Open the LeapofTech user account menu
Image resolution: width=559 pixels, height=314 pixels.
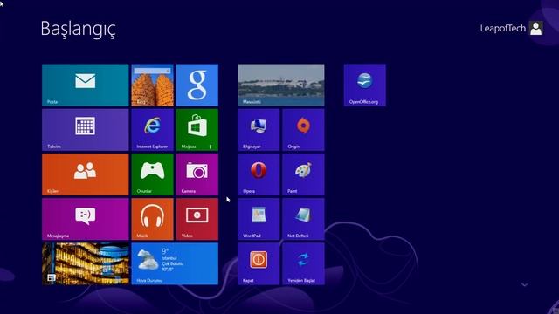click(512, 28)
